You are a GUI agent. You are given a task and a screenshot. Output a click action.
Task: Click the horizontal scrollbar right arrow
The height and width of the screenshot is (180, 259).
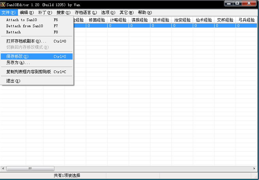click(x=254, y=168)
